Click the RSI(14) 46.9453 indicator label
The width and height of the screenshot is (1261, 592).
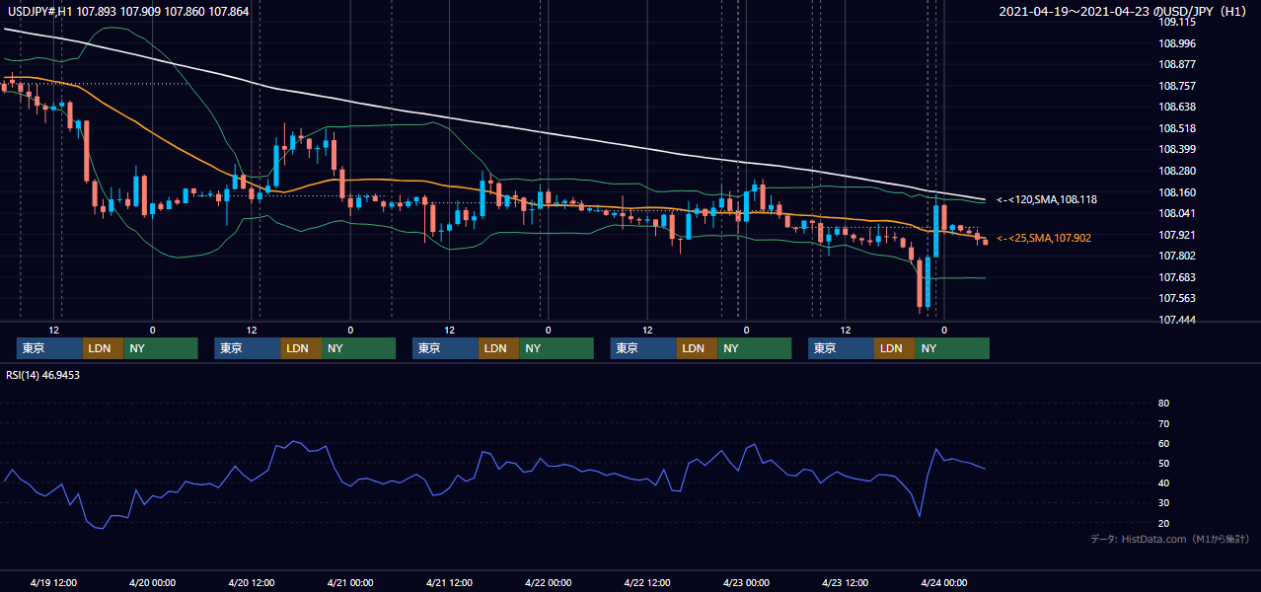click(x=42, y=375)
